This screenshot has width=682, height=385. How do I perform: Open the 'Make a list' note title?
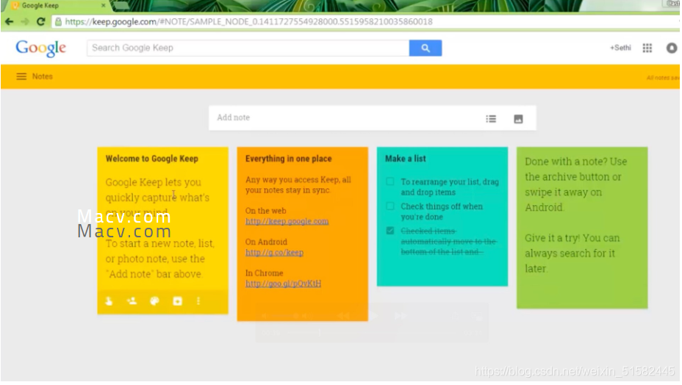[x=406, y=159]
